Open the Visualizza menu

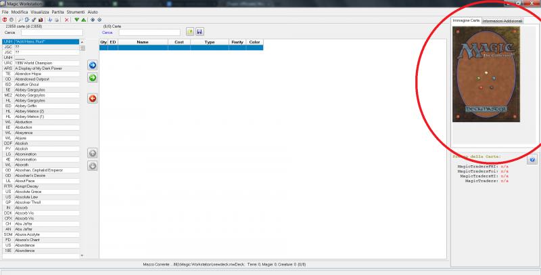40,12
